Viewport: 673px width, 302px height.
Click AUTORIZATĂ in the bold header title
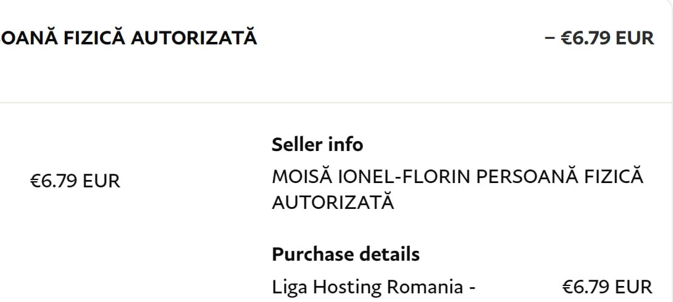point(194,38)
